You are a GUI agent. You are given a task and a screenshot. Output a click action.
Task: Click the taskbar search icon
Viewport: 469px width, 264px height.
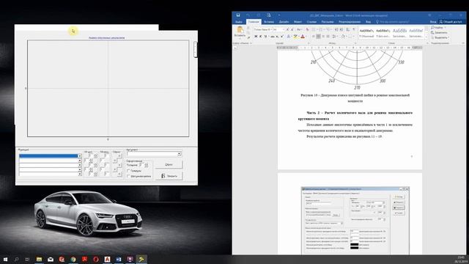tap(16, 259)
